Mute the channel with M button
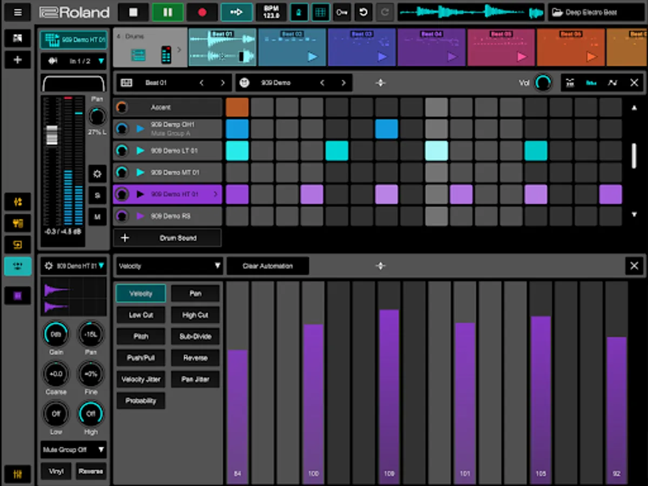Image resolution: width=648 pixels, height=486 pixels. (97, 217)
